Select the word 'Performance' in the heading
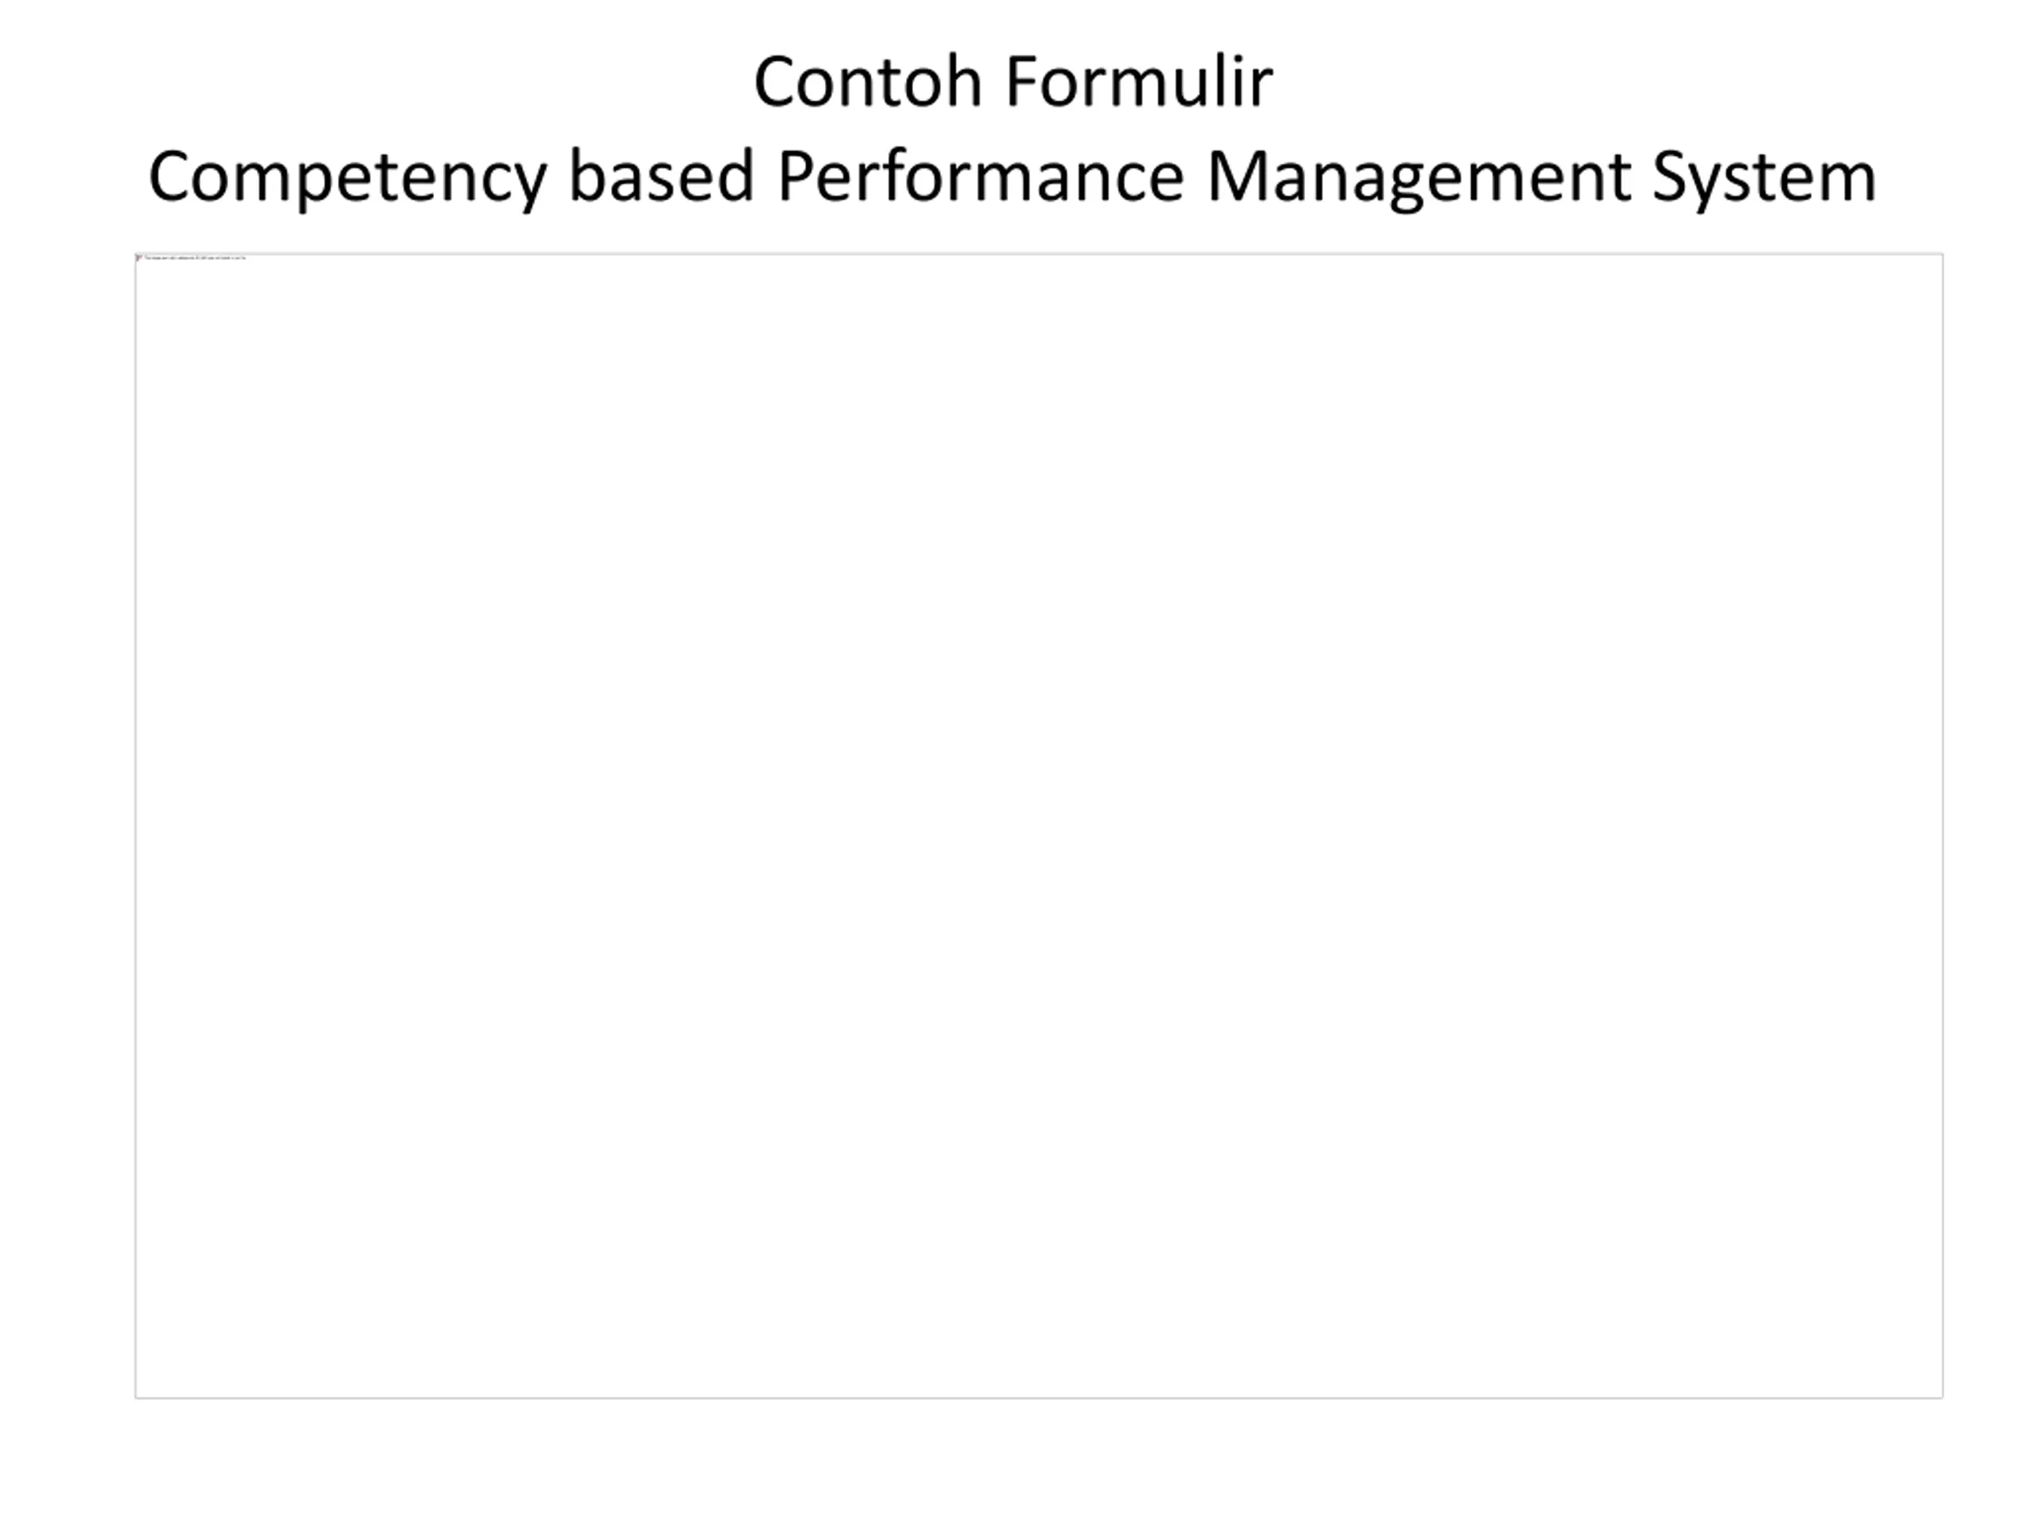Viewport: 2027px width, 1520px height. 980,177
